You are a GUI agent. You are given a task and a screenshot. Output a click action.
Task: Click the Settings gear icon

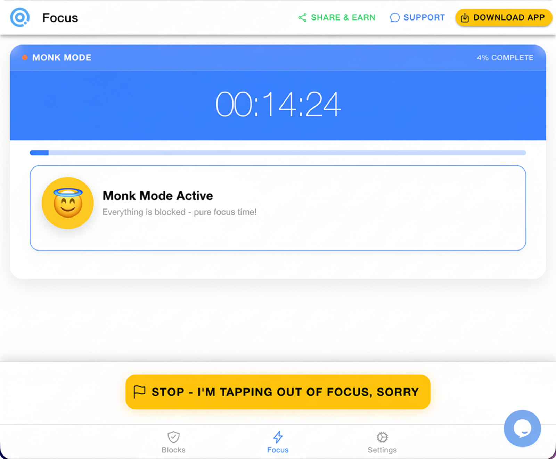click(382, 437)
